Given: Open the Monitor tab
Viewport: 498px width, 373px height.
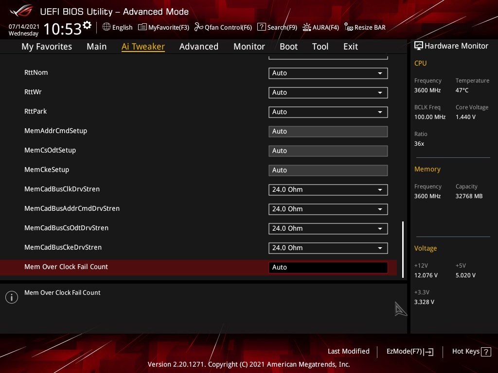Looking at the screenshot, I should (x=249, y=47).
